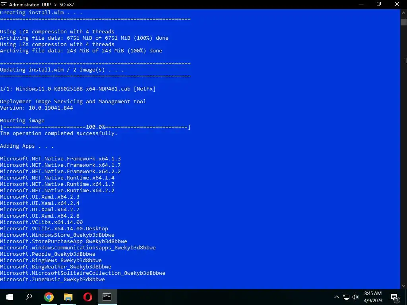
Task: Click 'Archiving file data: 6751 MiB' line
Action: pyautogui.click(x=84, y=38)
